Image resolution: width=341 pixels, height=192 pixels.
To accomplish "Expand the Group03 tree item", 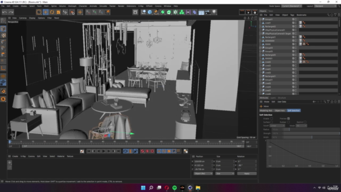I will pos(261,47).
